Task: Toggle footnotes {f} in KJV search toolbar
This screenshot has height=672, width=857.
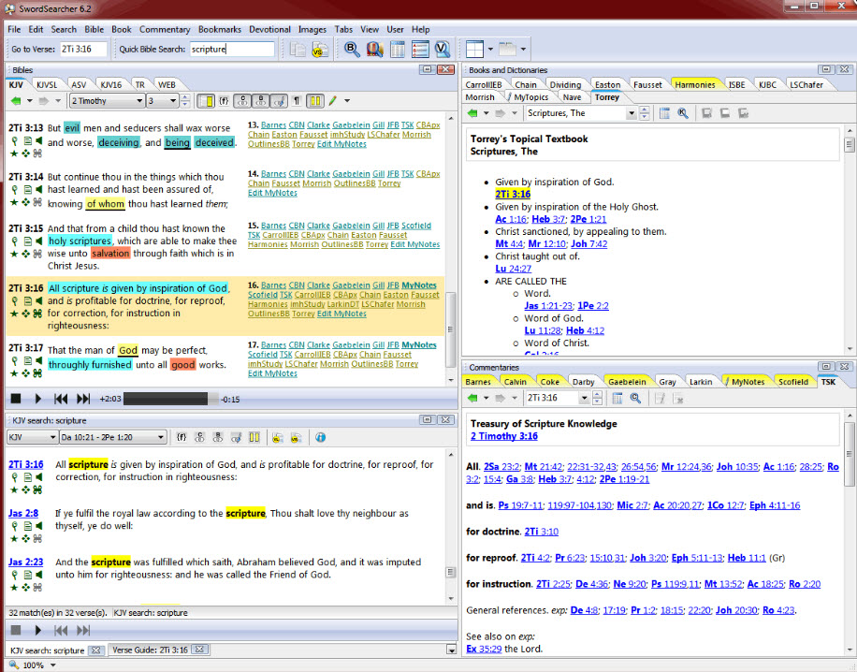Action: tap(182, 437)
